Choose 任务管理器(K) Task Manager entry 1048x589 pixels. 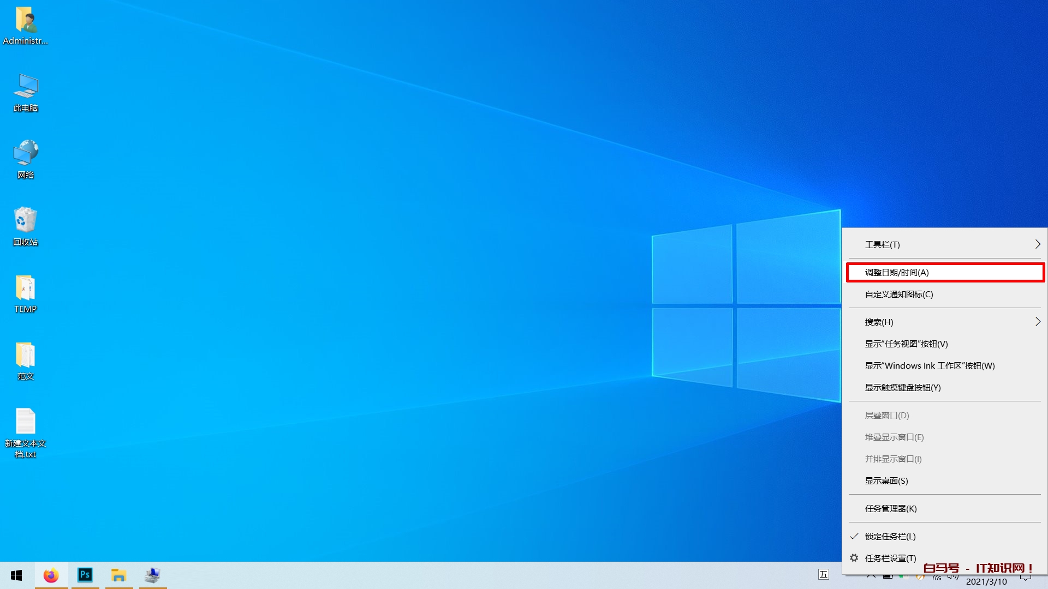pos(890,508)
